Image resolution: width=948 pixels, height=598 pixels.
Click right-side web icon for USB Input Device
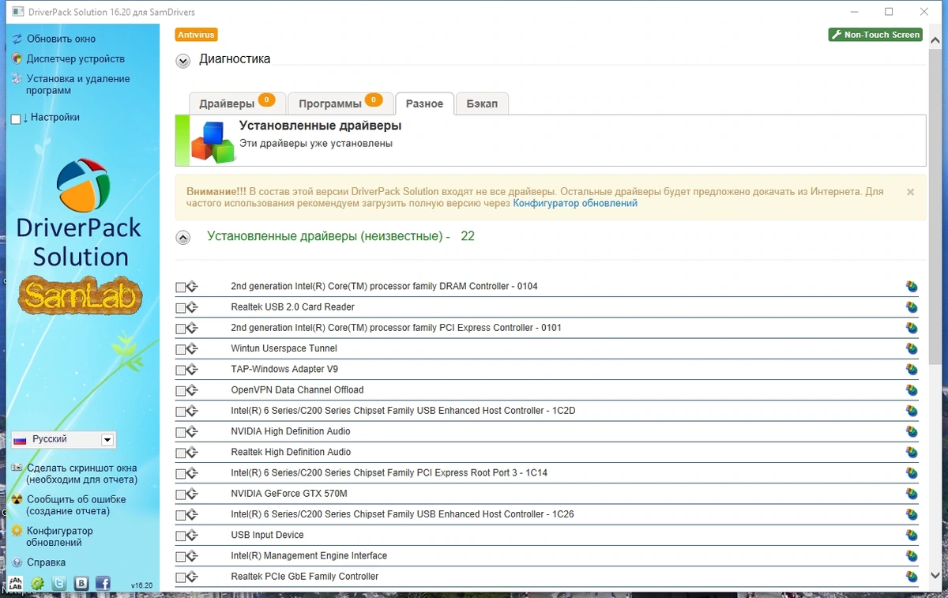click(x=912, y=536)
